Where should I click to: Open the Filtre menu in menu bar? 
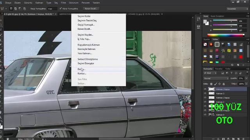63,3
